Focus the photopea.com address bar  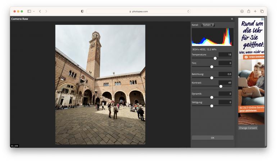click(138, 11)
